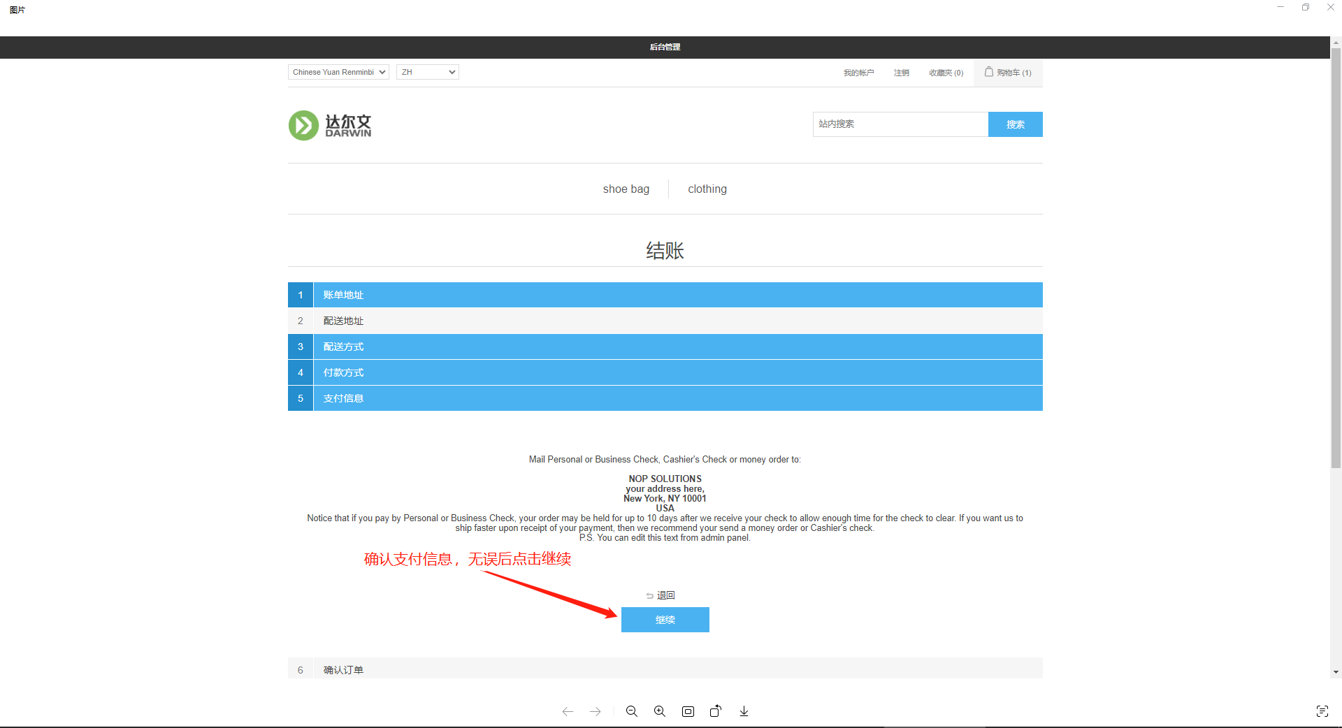Download the image using the download icon

[x=744, y=711]
